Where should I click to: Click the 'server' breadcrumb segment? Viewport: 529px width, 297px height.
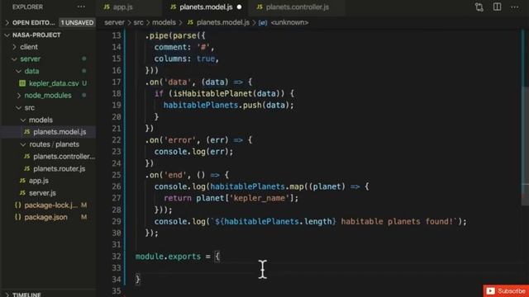point(114,22)
